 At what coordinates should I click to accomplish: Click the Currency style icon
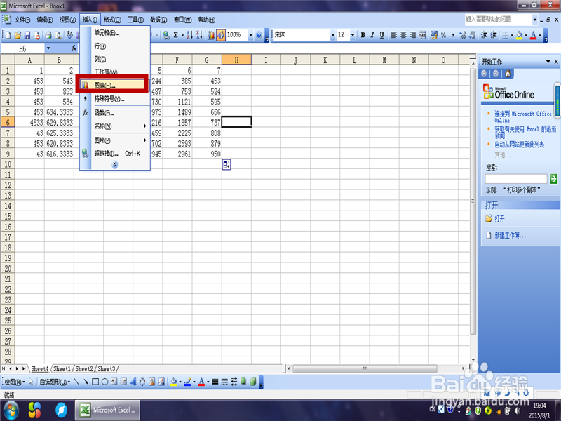point(434,35)
